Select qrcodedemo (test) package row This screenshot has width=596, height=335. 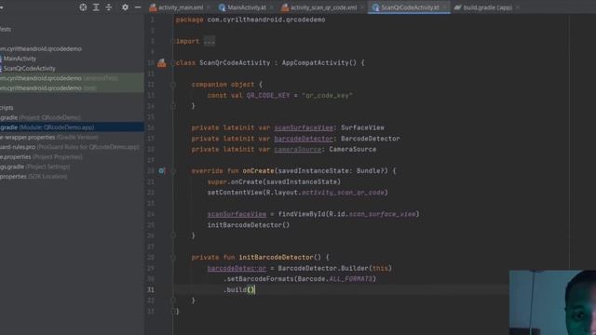click(x=72, y=88)
